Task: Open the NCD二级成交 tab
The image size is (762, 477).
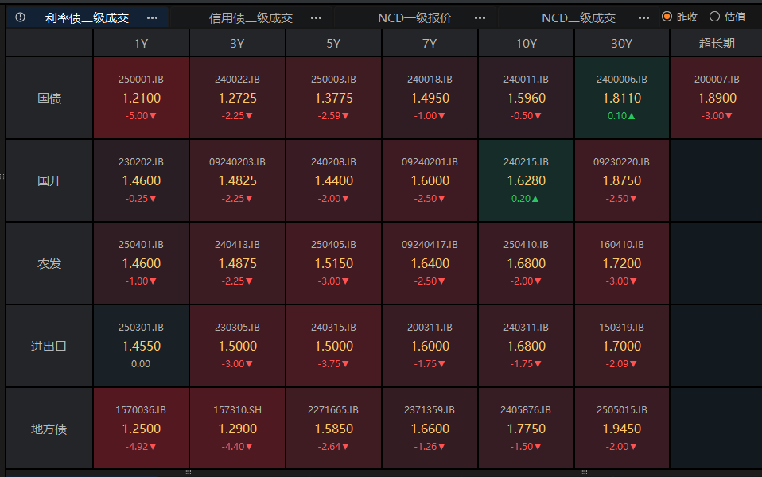Action: click(x=578, y=17)
